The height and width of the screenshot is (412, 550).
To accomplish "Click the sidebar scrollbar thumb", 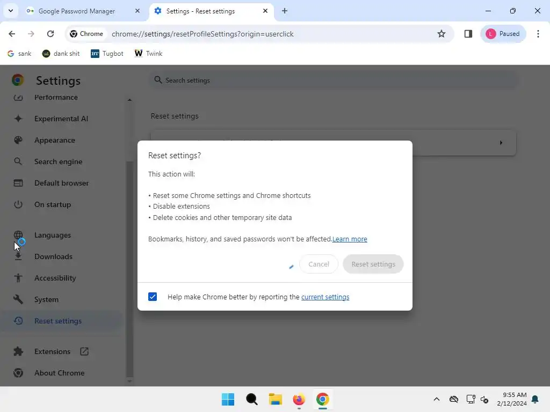I will pos(129,269).
